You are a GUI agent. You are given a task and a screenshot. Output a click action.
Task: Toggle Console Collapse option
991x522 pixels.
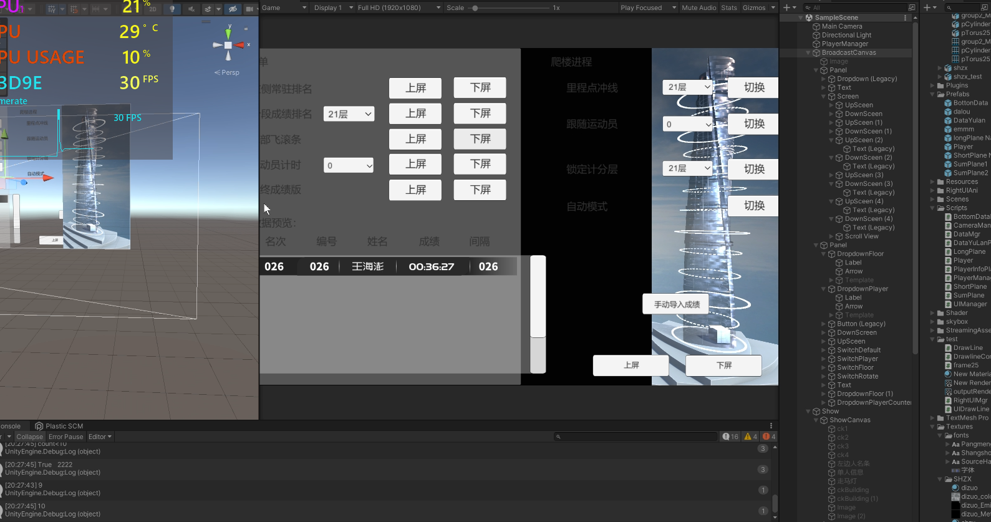click(29, 437)
